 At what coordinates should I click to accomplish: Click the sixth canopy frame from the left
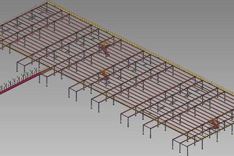[151, 128]
